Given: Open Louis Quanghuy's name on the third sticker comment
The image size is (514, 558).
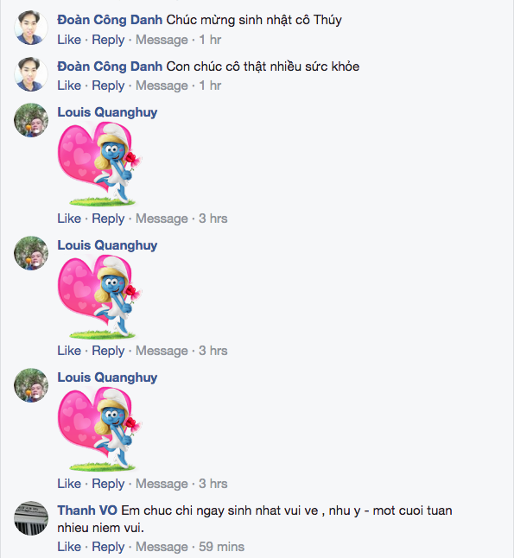Looking at the screenshot, I should 107,377.
